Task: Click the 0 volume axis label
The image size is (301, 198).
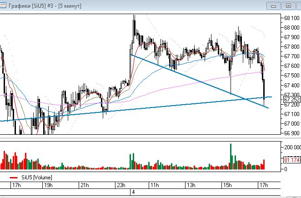Action: pos(286,169)
